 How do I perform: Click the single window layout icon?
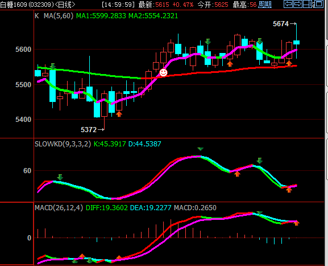319,4
